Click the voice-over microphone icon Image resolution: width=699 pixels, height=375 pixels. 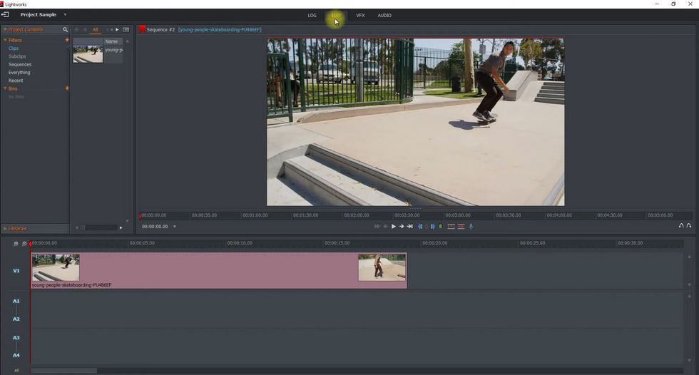click(x=471, y=226)
